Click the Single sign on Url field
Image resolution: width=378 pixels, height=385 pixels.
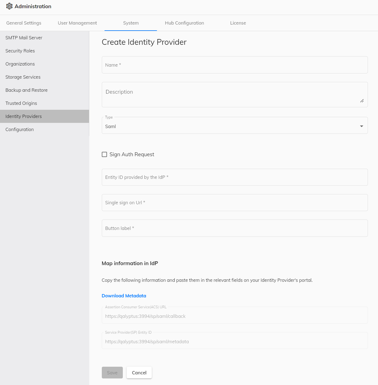(x=234, y=203)
